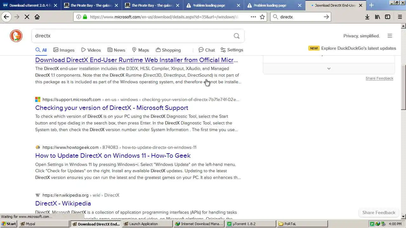Image resolution: width=406 pixels, height=228 pixels.
Task: Switch to the PoRTaL folder taskbar item
Action: 303,224
